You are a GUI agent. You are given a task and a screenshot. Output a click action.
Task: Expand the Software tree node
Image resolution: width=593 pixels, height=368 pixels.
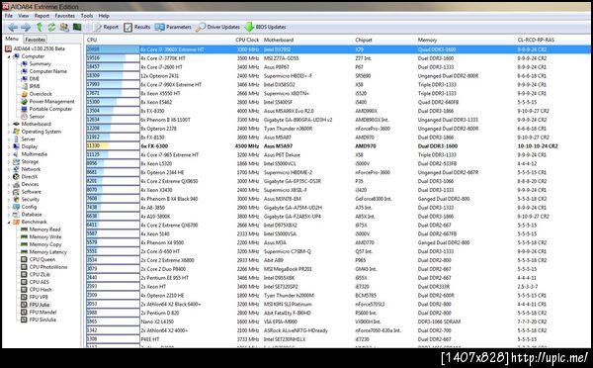(x=9, y=192)
